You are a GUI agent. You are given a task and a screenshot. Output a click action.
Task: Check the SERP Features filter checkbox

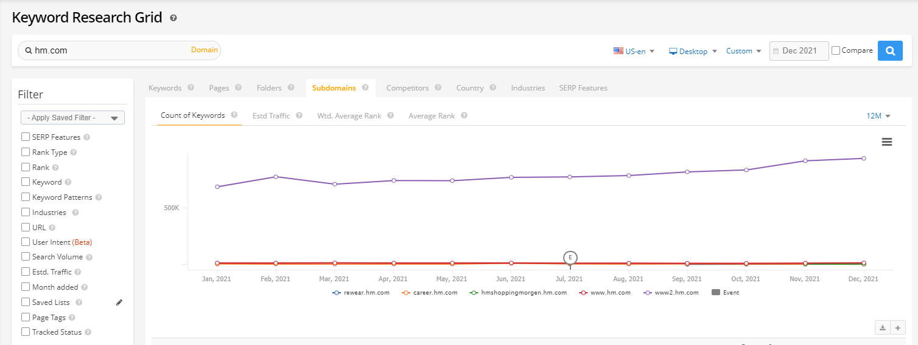[26, 137]
